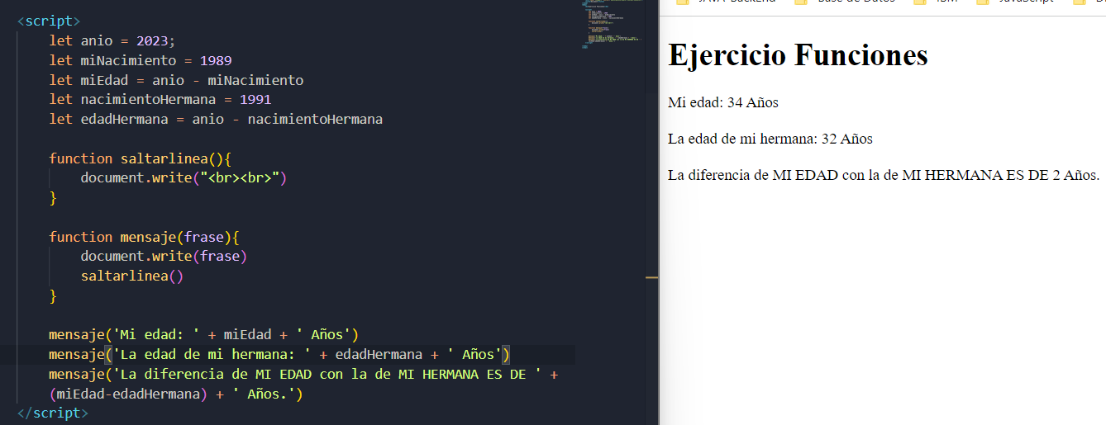
Task: Click the 'Mi edad: 34 Años' text in browser
Action: pyautogui.click(x=723, y=103)
